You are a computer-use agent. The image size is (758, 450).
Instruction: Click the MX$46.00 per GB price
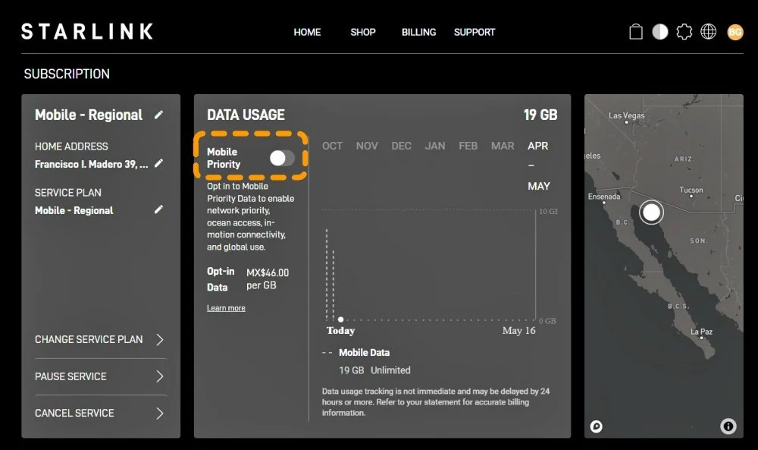268,279
